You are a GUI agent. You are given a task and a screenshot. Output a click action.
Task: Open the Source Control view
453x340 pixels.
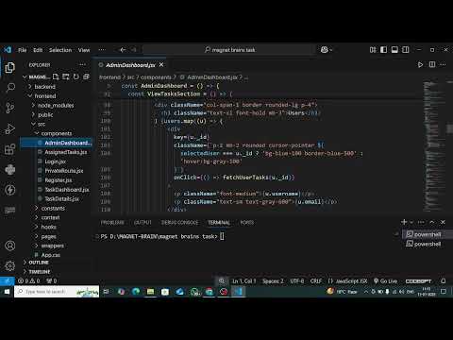[10, 108]
